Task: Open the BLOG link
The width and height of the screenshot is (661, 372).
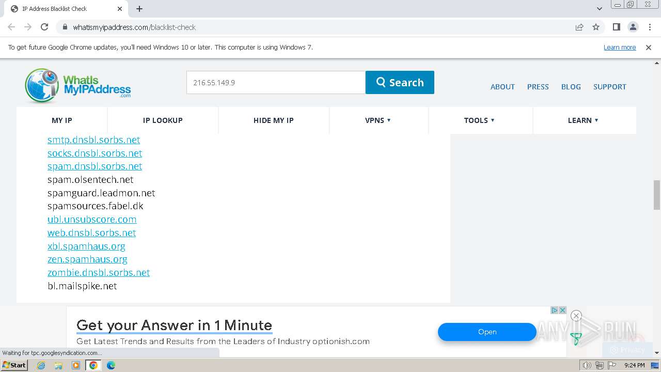Action: (571, 87)
